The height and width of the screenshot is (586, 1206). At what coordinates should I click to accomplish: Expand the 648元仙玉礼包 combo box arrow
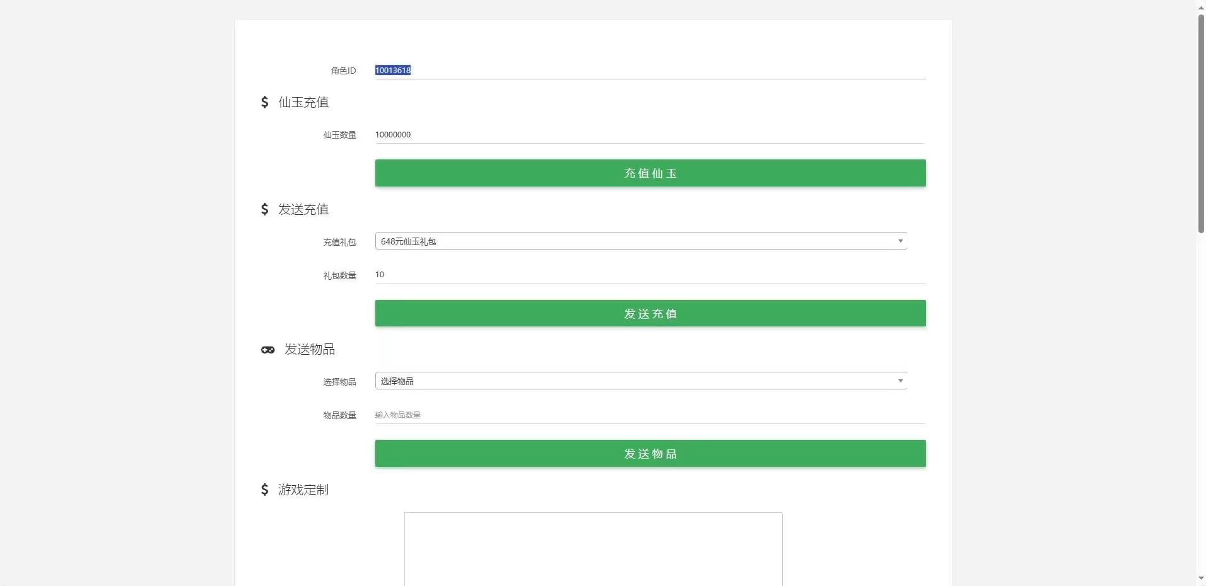tap(899, 241)
